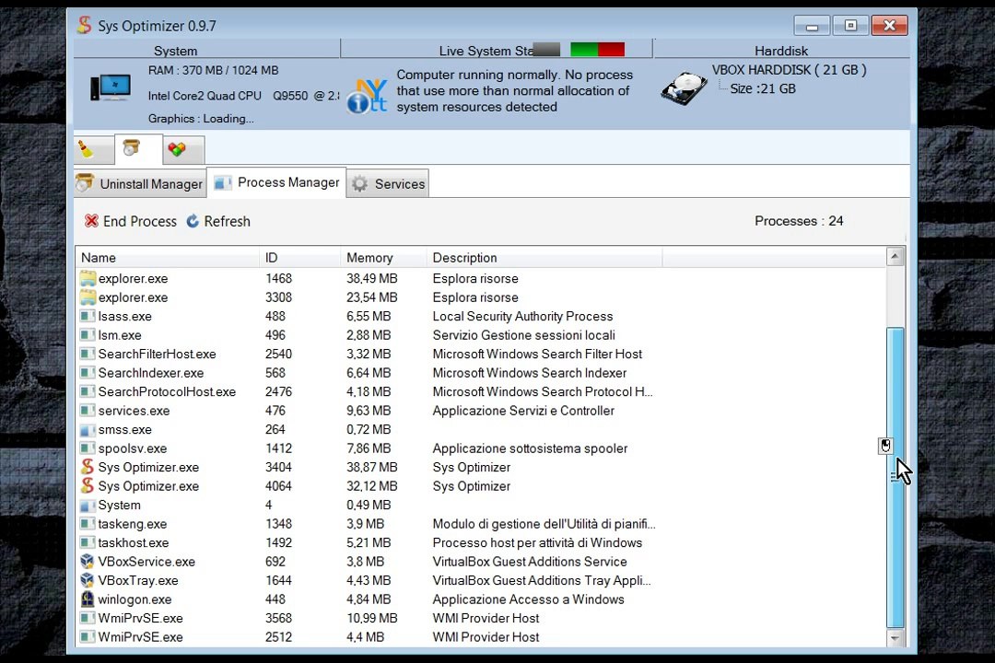Click the computer monitor System icon
Viewport: 995px width, 663px height.
click(111, 87)
